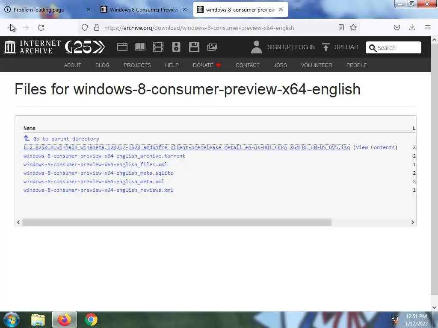Open a new tab with plus button
Screen dimensions: 438x328
click(x=296, y=9)
